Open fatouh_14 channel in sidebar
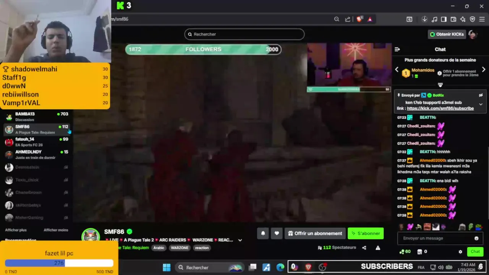 (x=37, y=142)
